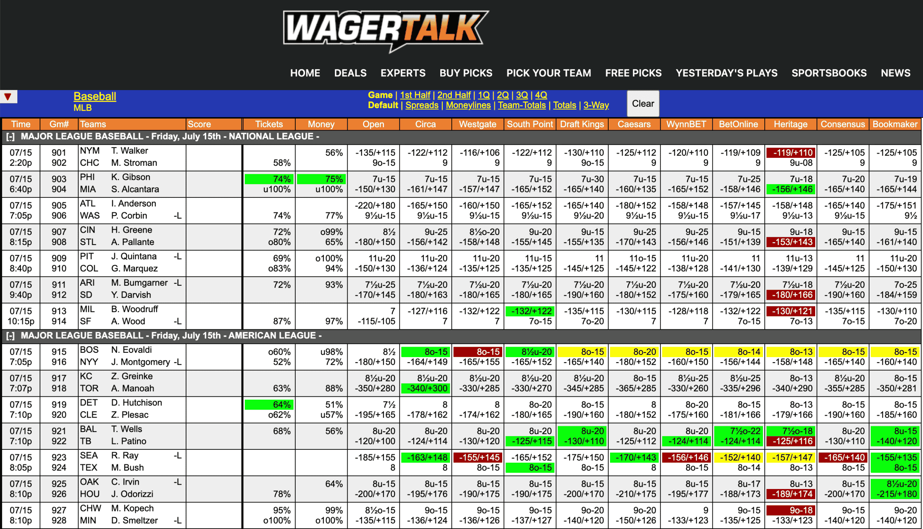Click the Heritage column header
Viewport: 923px width, 529px height.
tap(790, 124)
